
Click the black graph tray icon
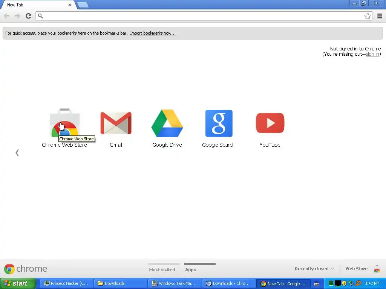pyautogui.click(x=337, y=283)
